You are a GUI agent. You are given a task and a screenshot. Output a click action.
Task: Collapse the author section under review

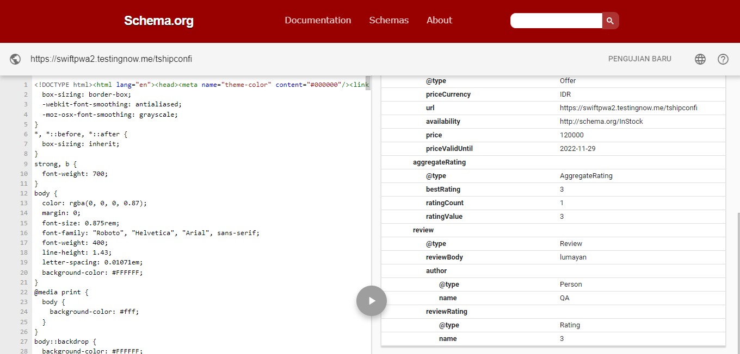point(436,270)
